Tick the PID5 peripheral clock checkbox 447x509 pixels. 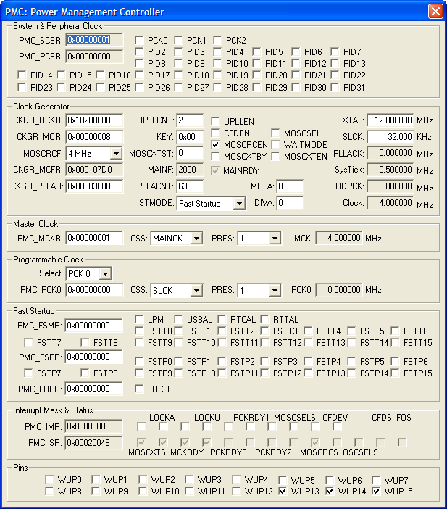click(x=256, y=52)
